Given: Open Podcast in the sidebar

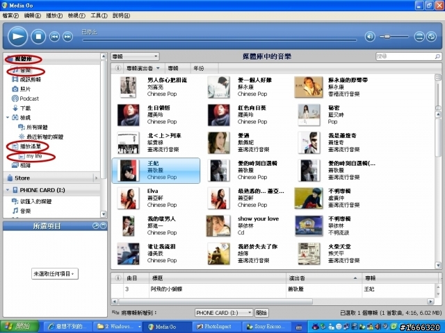Looking at the screenshot, I should click(x=25, y=99).
